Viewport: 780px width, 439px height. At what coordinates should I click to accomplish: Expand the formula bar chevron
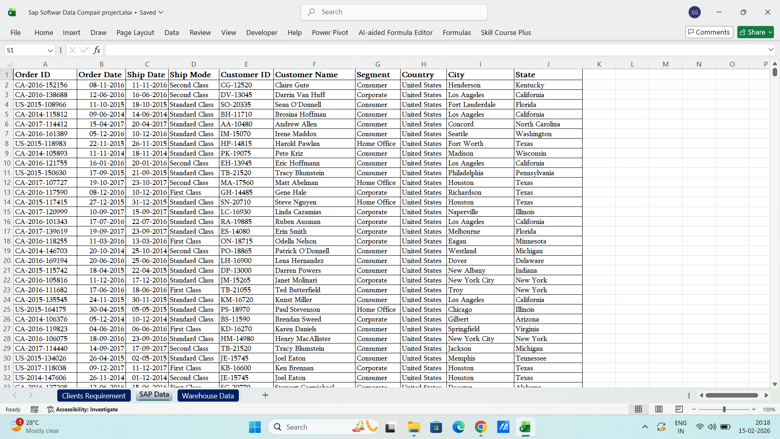(x=771, y=50)
